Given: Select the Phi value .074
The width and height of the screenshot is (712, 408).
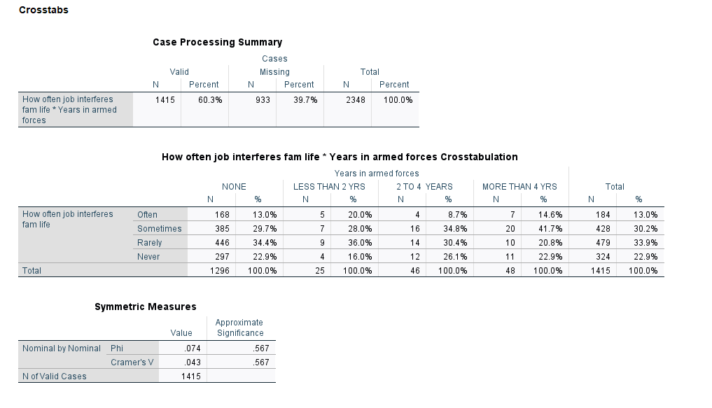Looking at the screenshot, I should (x=188, y=349).
